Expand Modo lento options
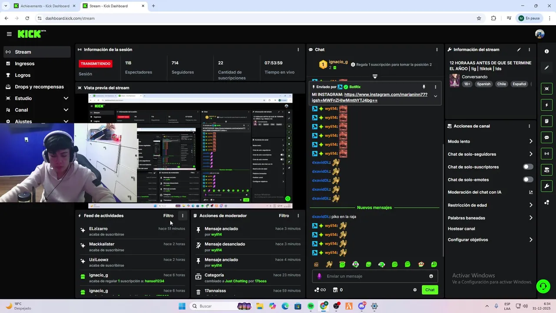Viewport: 556px width, 313px height. (531, 141)
